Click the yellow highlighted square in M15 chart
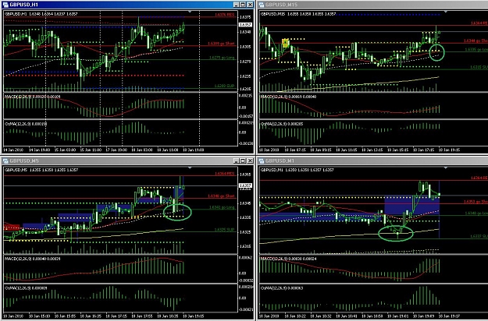 pyautogui.click(x=286, y=43)
